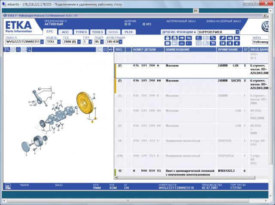Click the yellow flywheel in the illustration
Screen dimensions: 275x205
(x=84, y=103)
